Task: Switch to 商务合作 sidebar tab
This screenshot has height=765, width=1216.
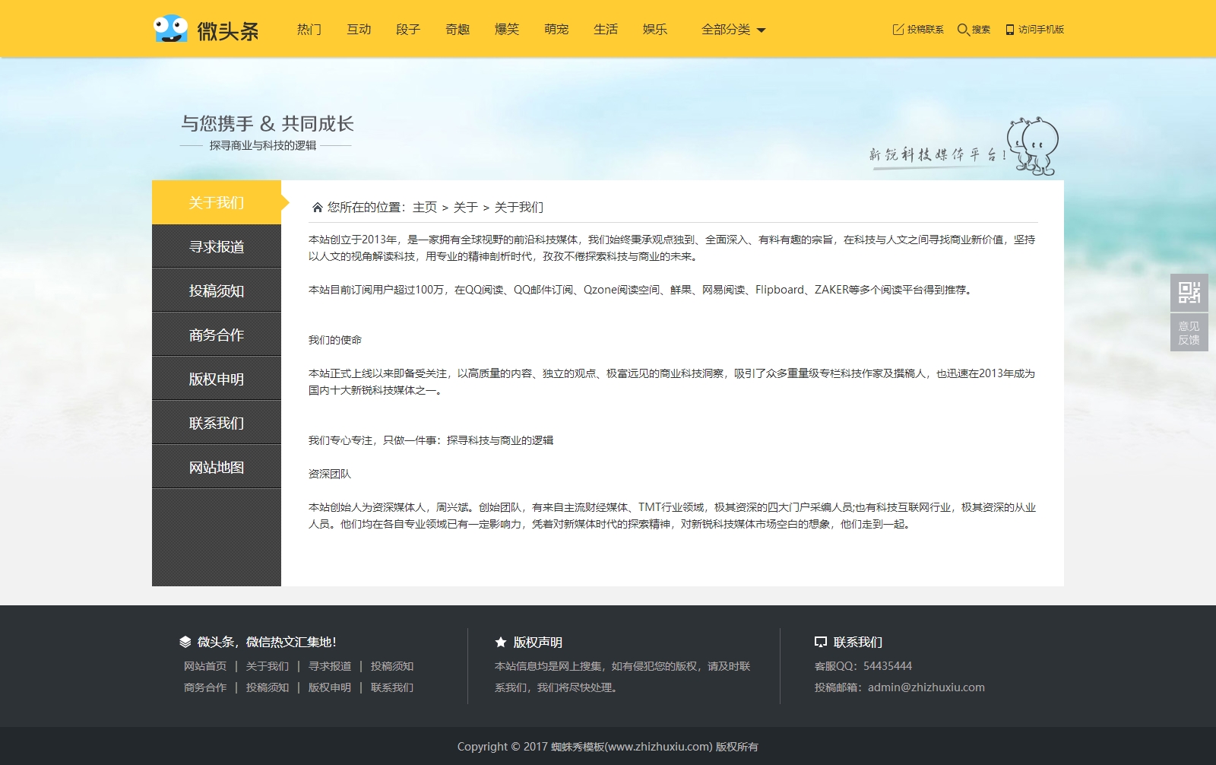Action: pos(217,335)
